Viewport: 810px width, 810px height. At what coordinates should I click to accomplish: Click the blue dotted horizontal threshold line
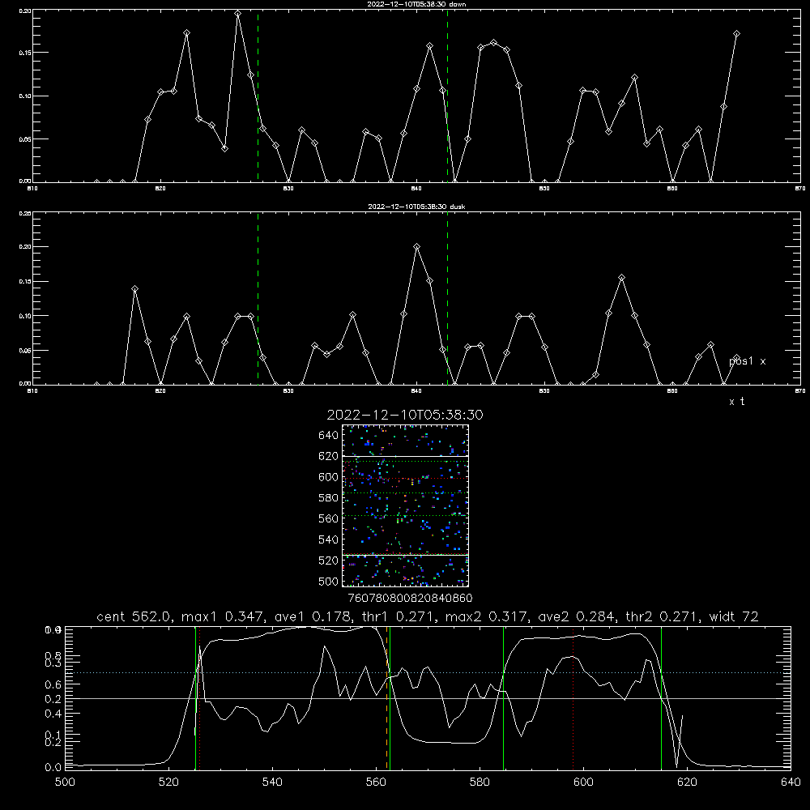428,672
